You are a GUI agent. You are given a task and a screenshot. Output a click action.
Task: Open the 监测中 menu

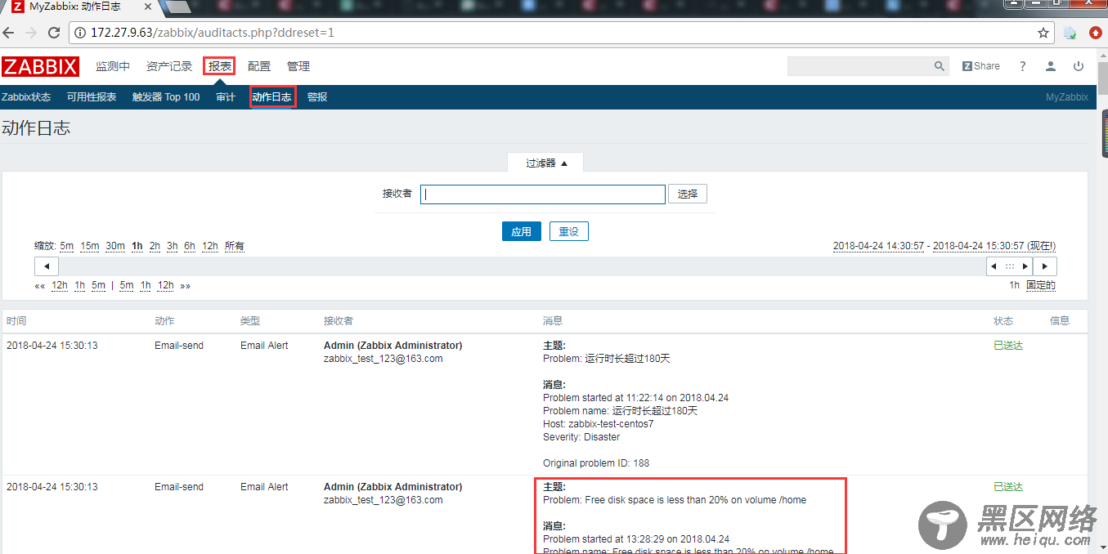pos(113,66)
